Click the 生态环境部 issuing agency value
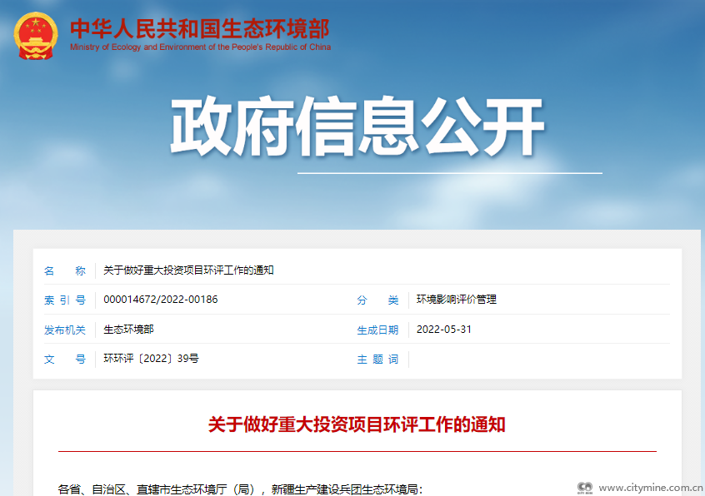Screen dimensions: 705x496 coord(128,330)
